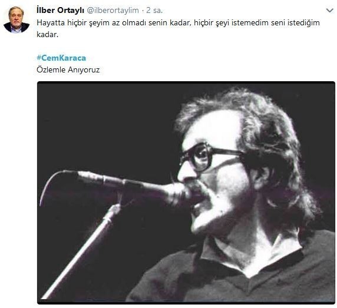This screenshot has width=337, height=308.
Task: Click the İlber Ortaylı display name
Action: [60, 10]
